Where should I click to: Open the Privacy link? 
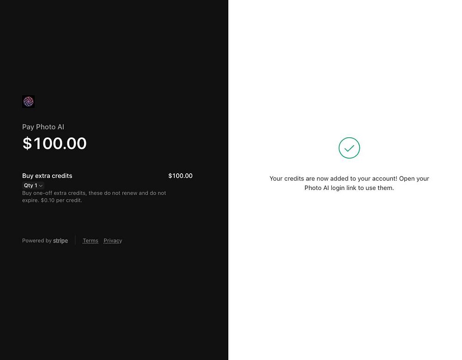tap(113, 241)
